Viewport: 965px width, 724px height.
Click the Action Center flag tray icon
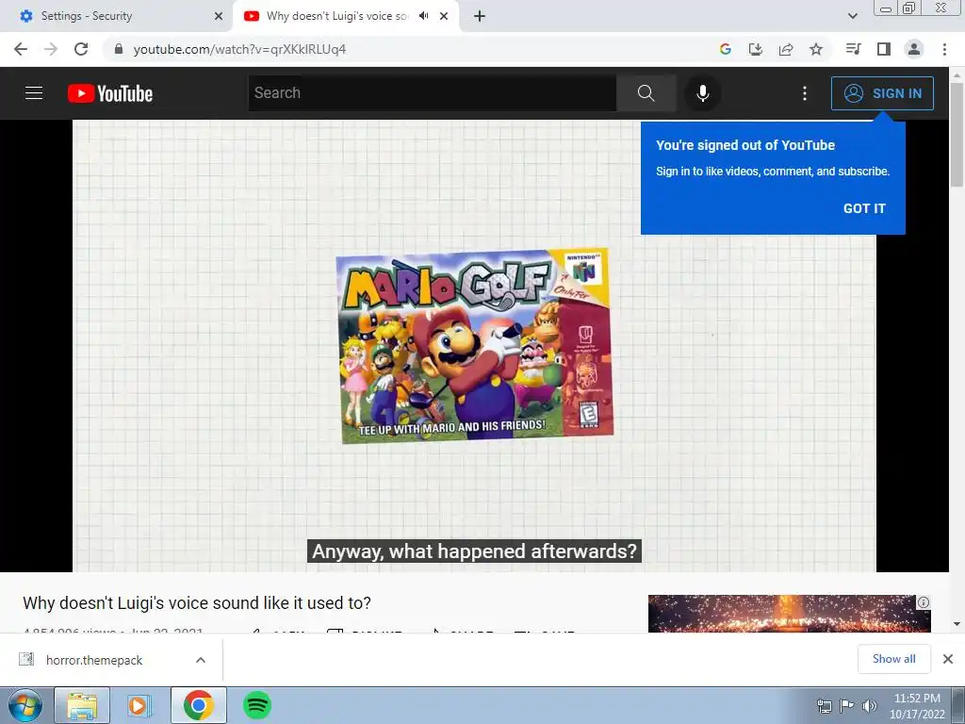[847, 706]
